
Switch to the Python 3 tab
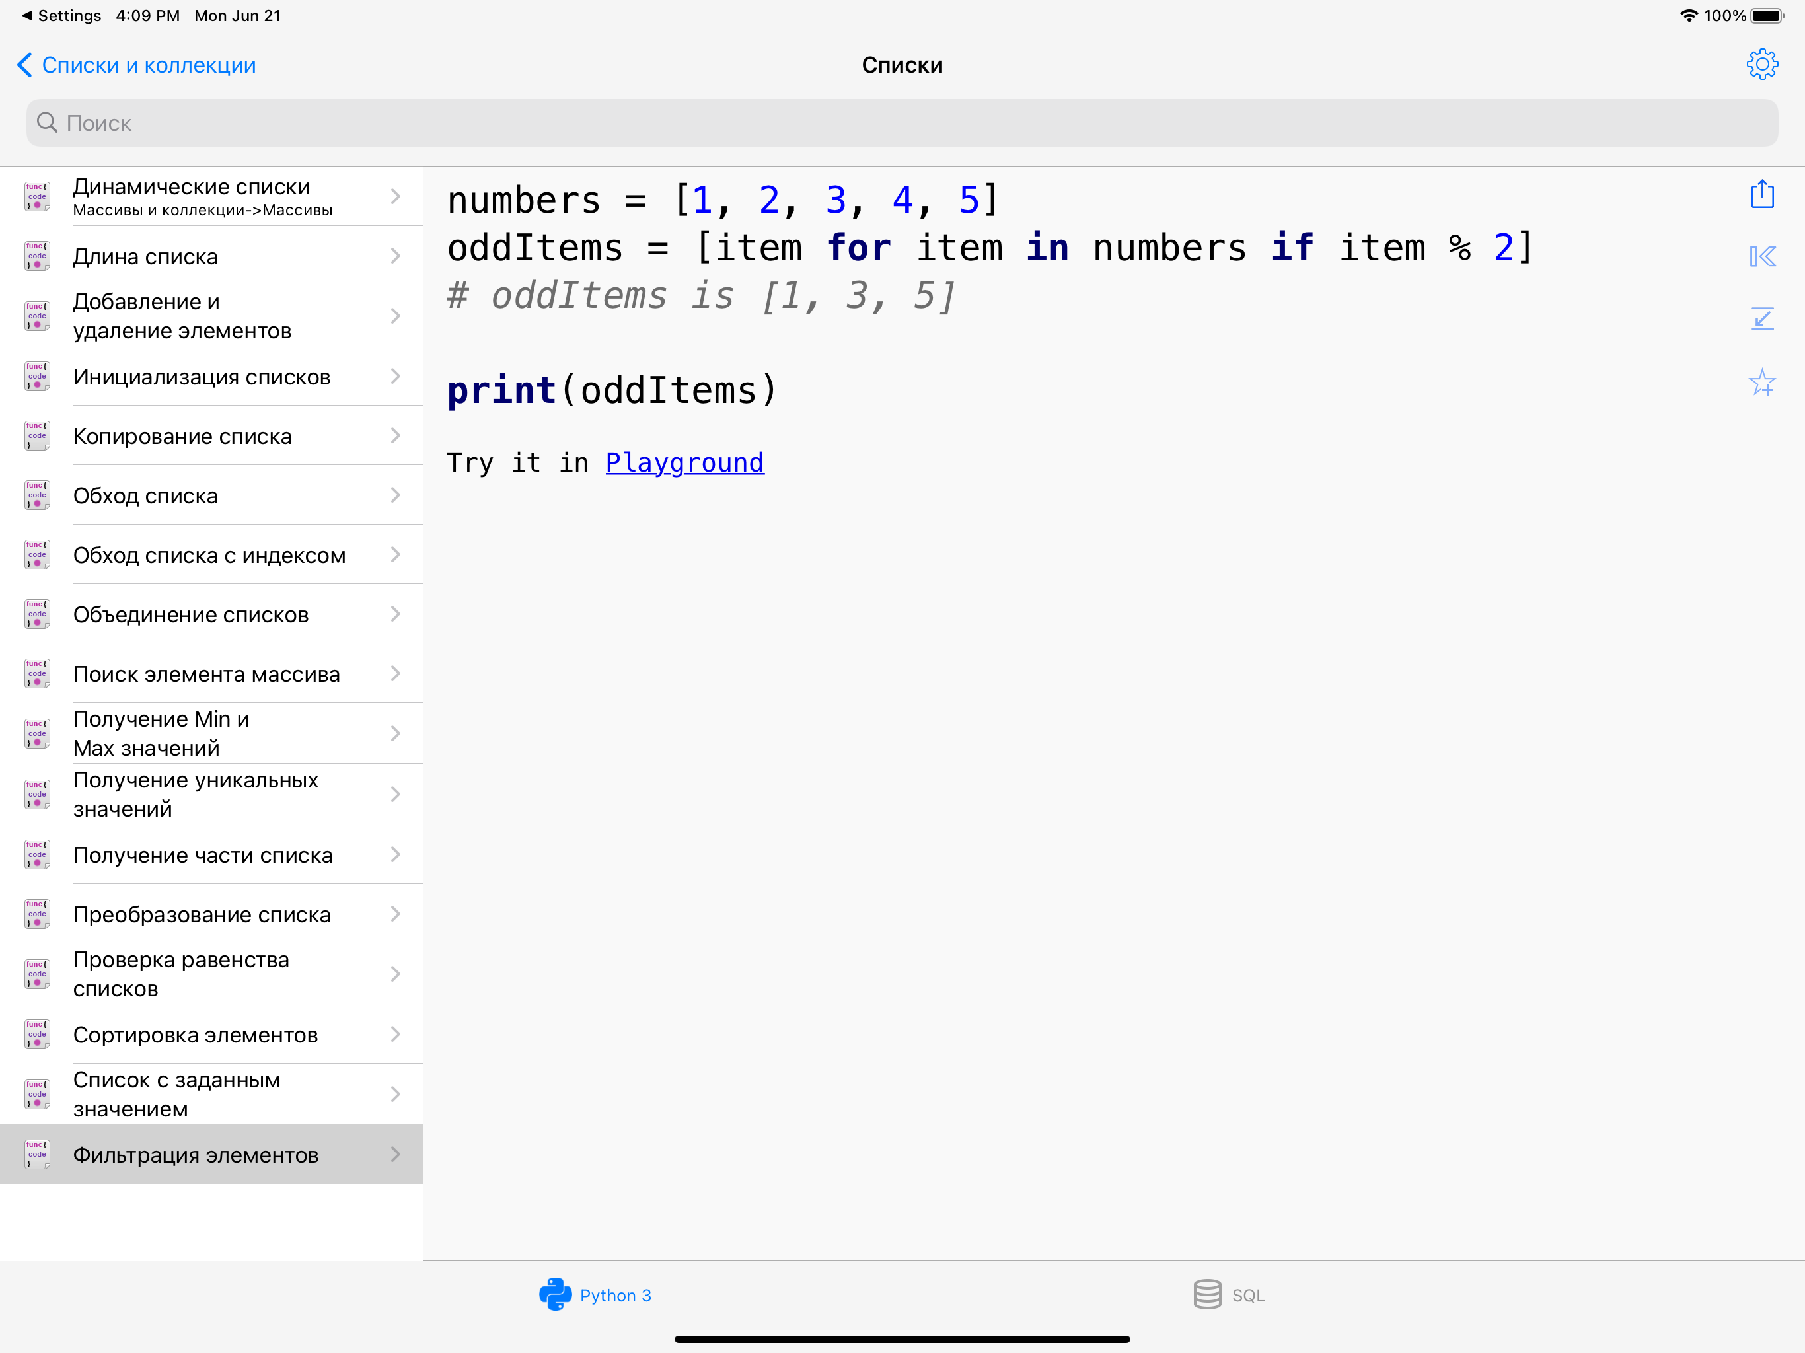click(595, 1295)
